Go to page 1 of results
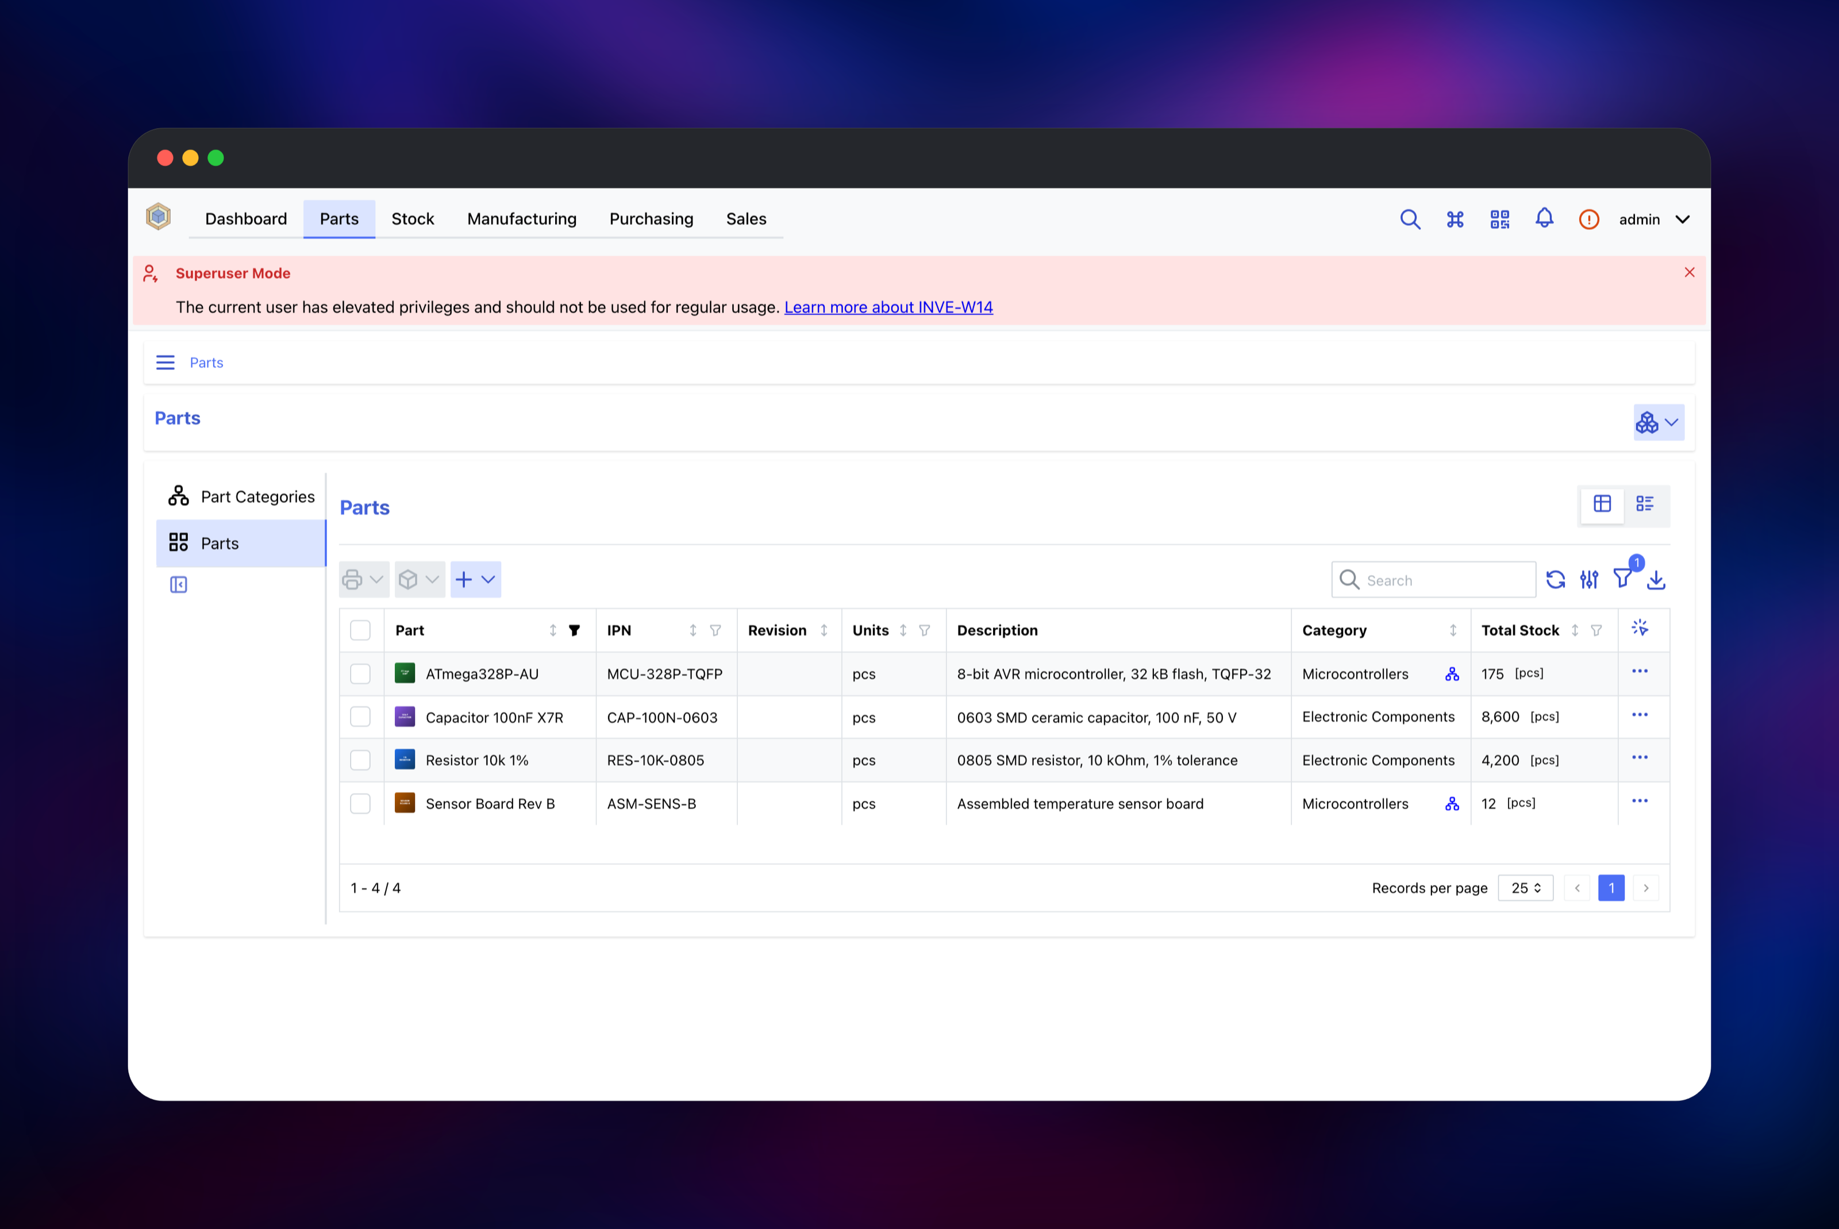 [x=1611, y=888]
